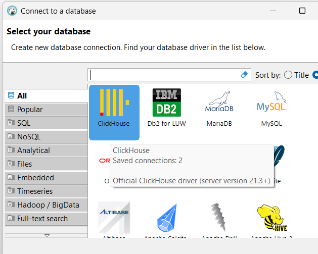Select the Altibase driver icon

pos(114,218)
